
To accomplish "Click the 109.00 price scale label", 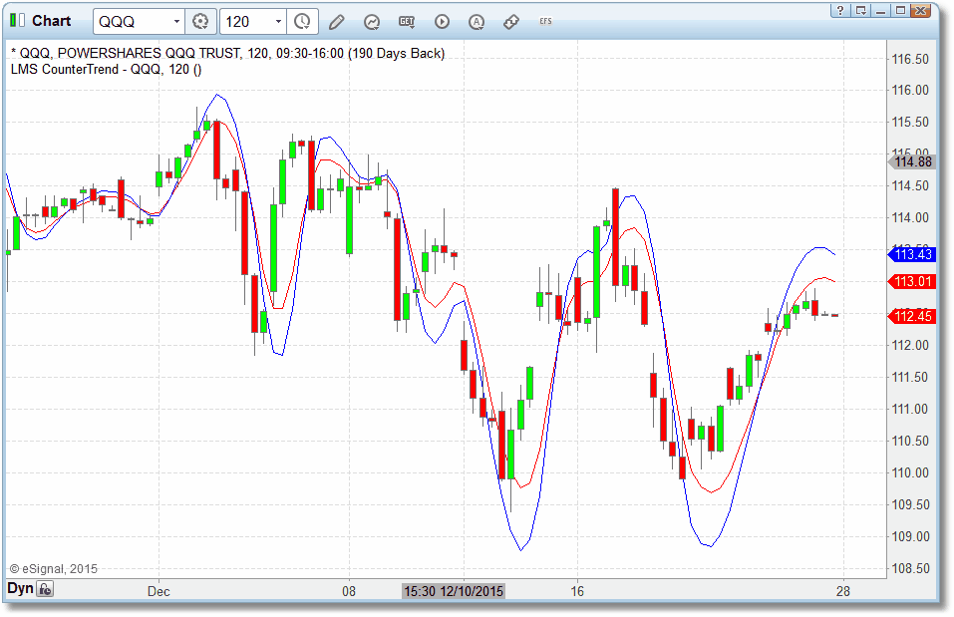I will click(910, 536).
